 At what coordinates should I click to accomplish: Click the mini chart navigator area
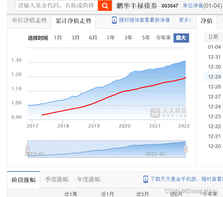(107, 149)
